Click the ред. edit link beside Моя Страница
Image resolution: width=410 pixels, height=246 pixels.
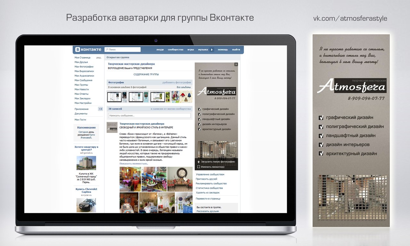(x=99, y=58)
